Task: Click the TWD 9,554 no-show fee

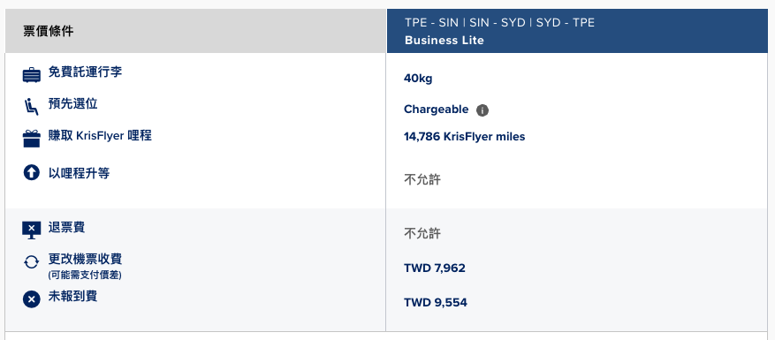Action: [x=436, y=302]
